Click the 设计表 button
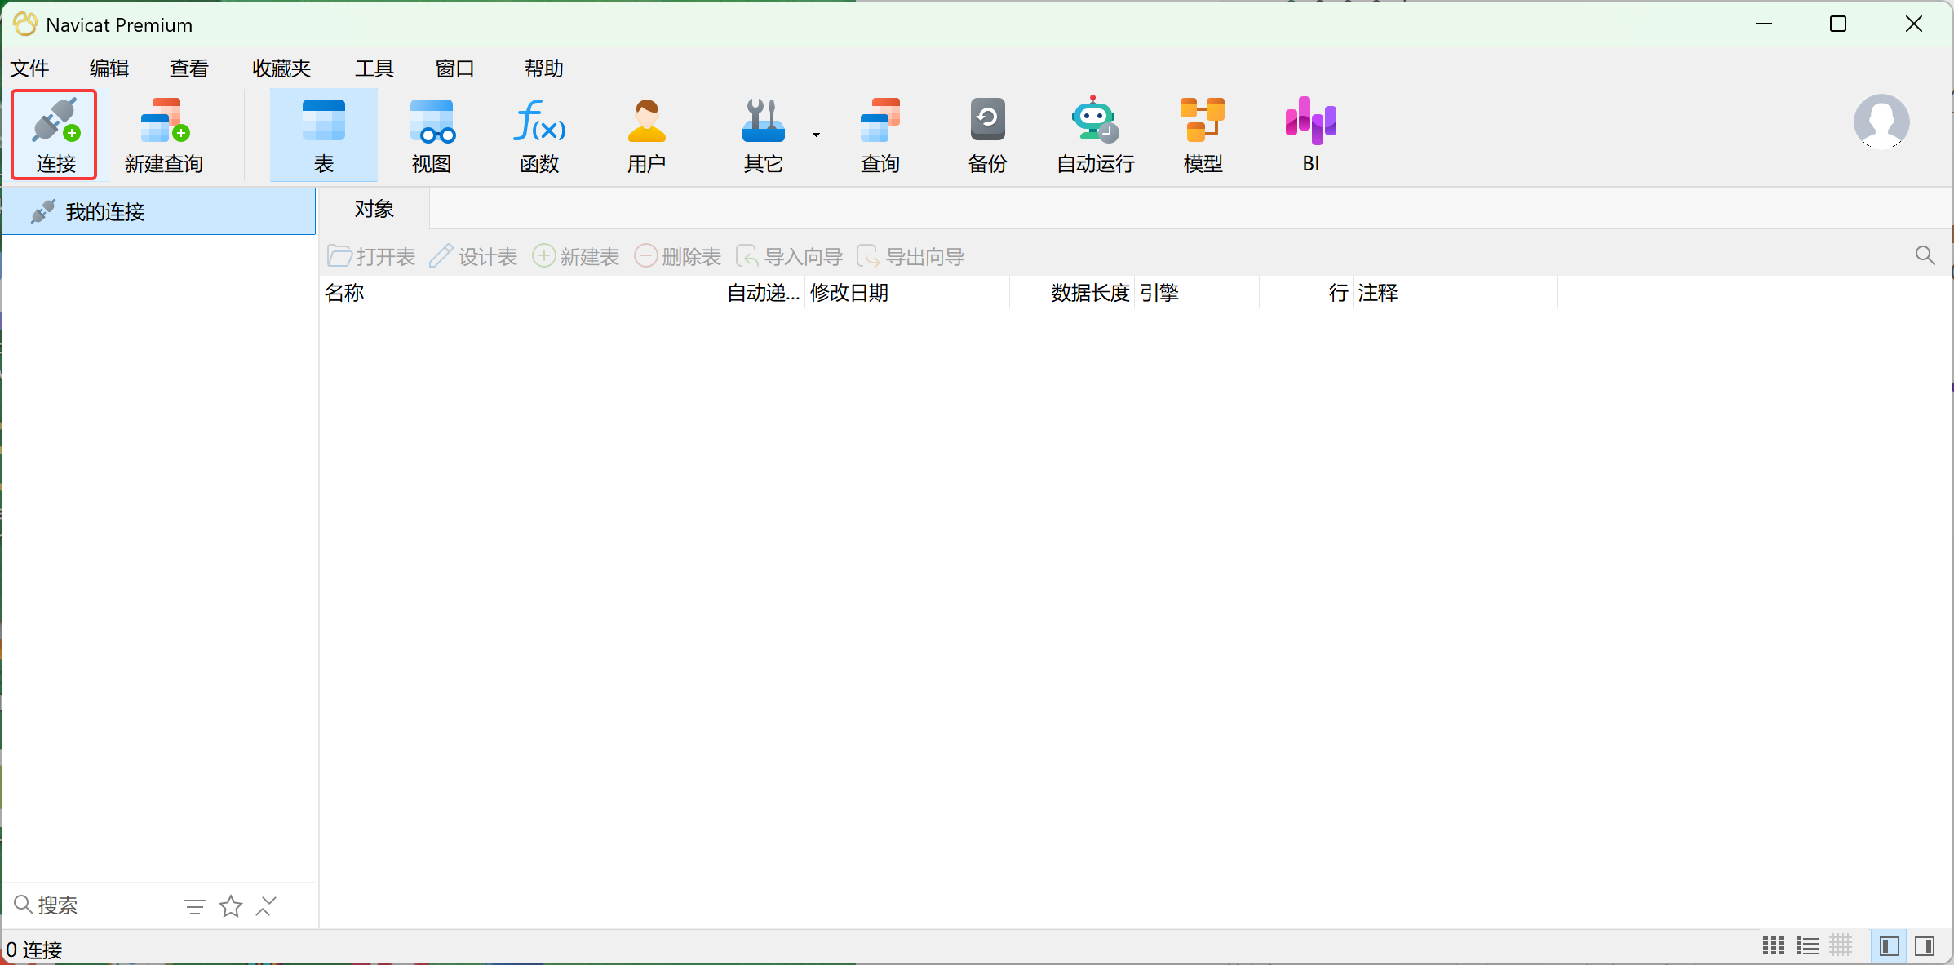This screenshot has width=1954, height=965. coord(474,257)
